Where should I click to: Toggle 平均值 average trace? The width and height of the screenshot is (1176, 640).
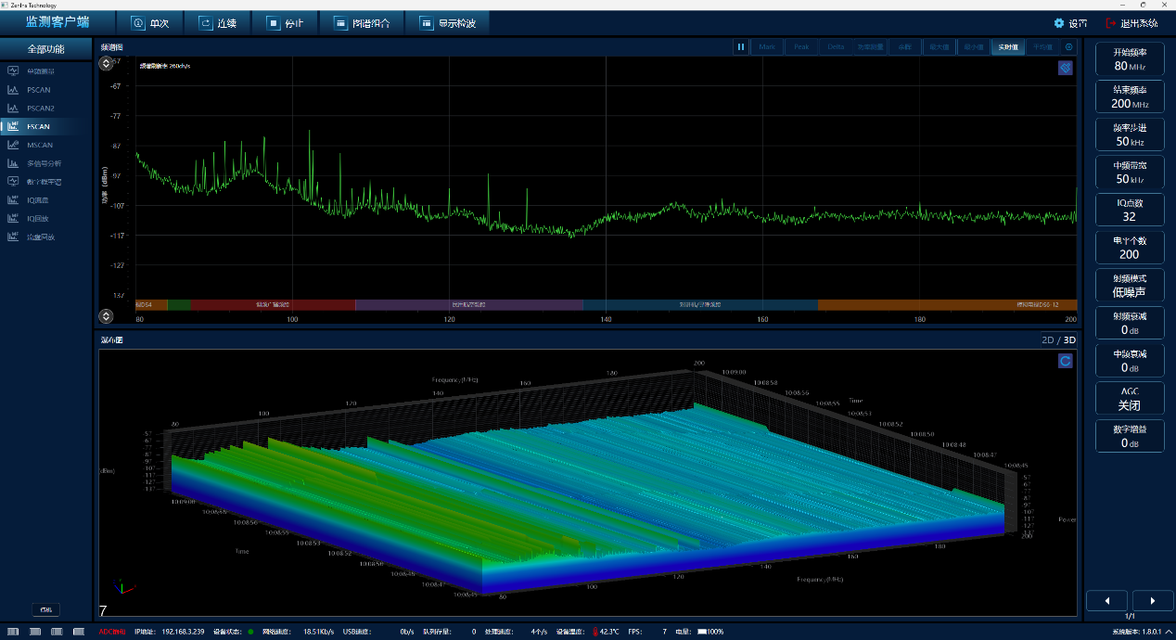(1042, 46)
